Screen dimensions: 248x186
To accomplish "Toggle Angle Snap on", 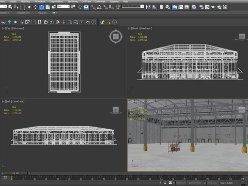I will [x=99, y=7].
